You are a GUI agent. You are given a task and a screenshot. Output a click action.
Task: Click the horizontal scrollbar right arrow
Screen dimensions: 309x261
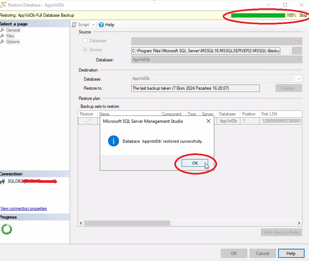click(x=299, y=224)
